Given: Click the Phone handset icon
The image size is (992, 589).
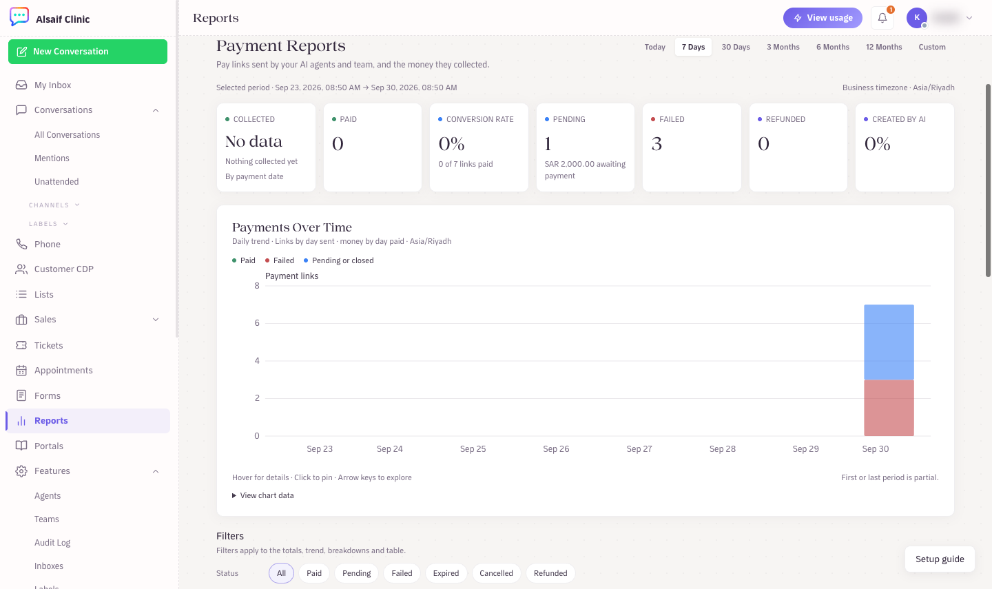Looking at the screenshot, I should tap(21, 244).
